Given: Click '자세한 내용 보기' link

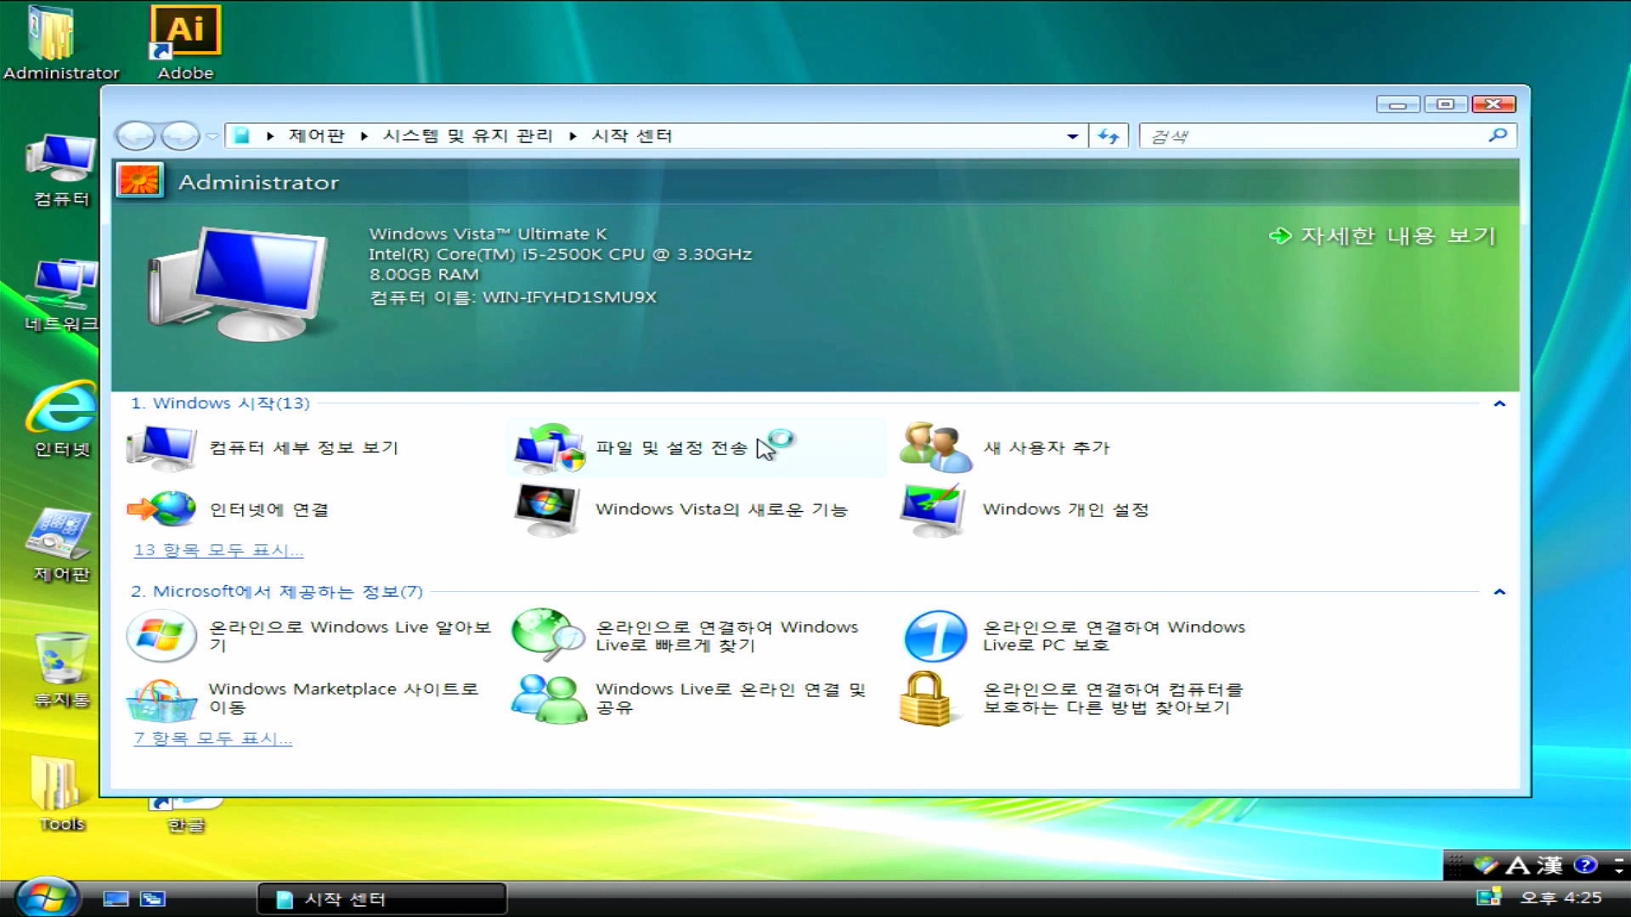Looking at the screenshot, I should 1397,235.
